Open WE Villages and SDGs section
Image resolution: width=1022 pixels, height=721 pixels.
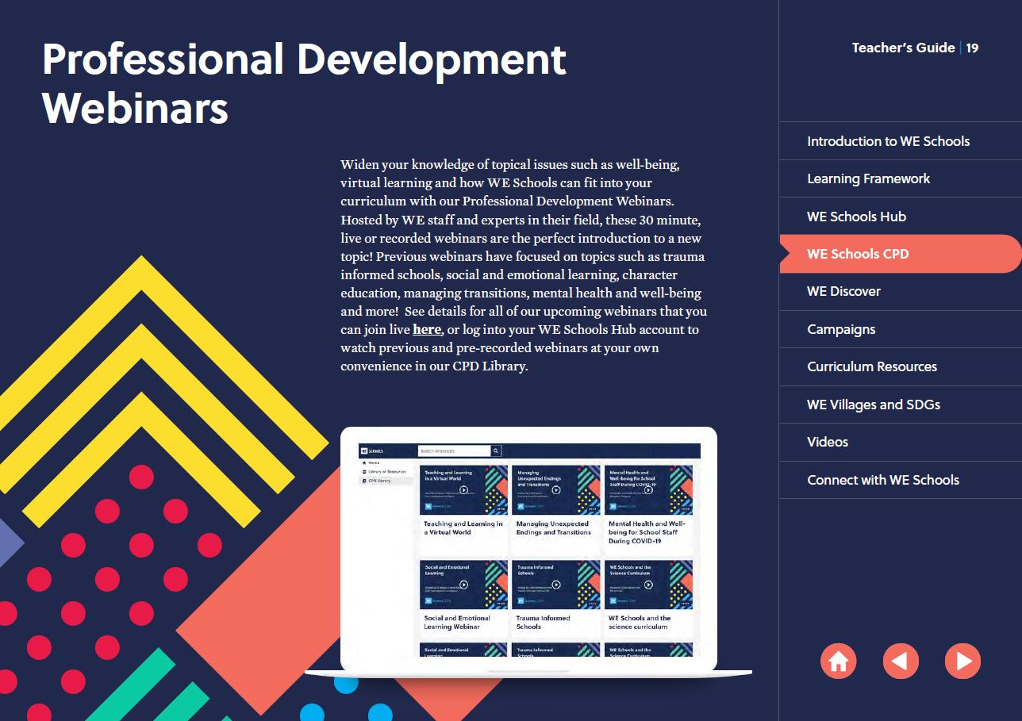click(x=901, y=405)
